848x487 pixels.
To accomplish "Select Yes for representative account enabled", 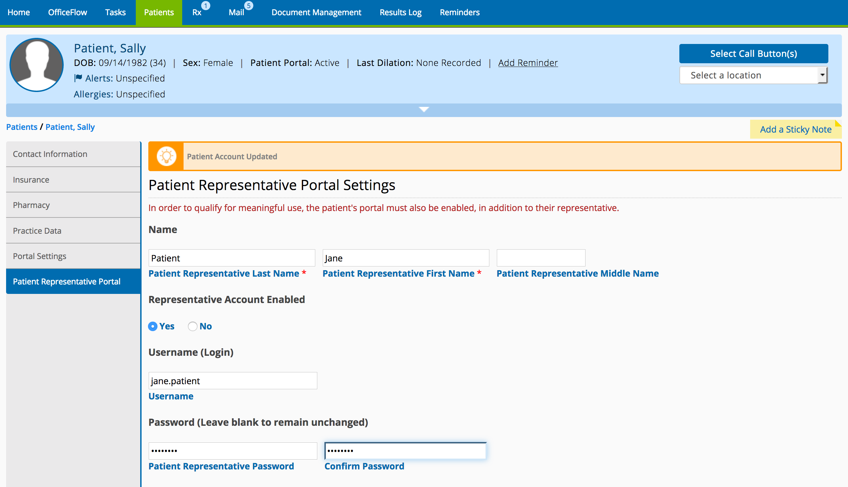I will tap(153, 326).
